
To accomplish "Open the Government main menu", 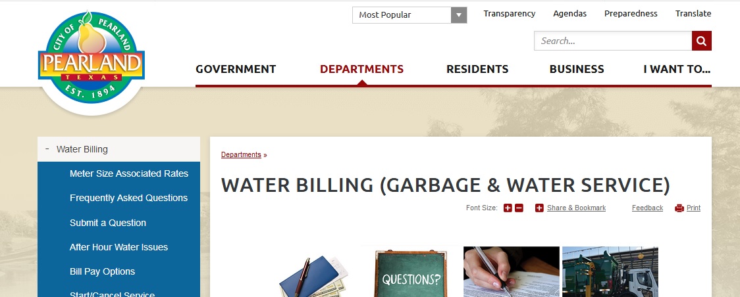I will coord(236,69).
